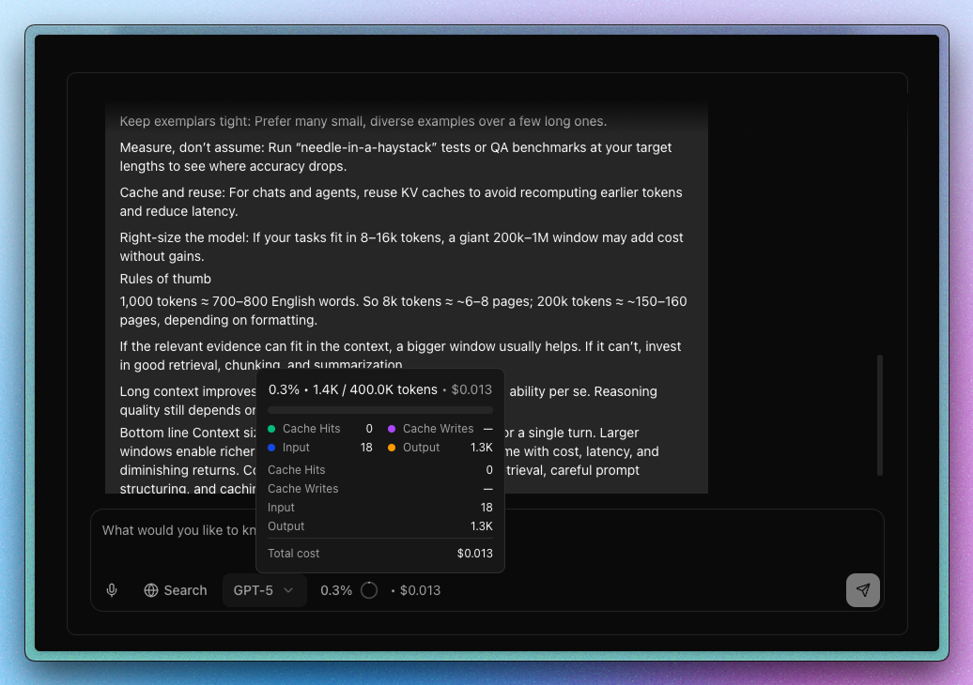Click the "Long context improves" paragraph
This screenshot has width=973, height=685.
[188, 401]
